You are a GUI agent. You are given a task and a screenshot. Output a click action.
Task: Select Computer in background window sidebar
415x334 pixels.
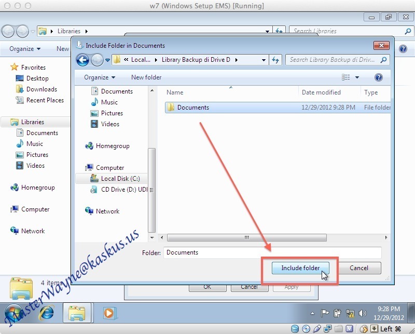(35, 209)
